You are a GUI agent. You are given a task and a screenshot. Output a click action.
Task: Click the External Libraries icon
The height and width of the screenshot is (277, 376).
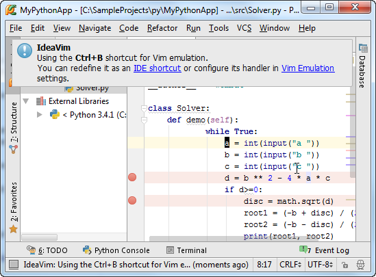(41, 101)
